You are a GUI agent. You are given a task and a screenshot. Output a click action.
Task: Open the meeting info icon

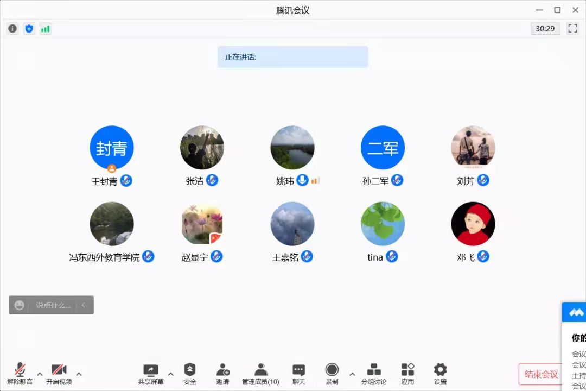12,29
